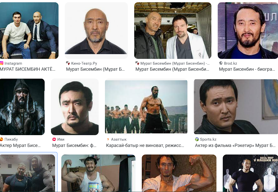Open the Instagram photo of two seated men
278x192 pixels.
point(29,30)
